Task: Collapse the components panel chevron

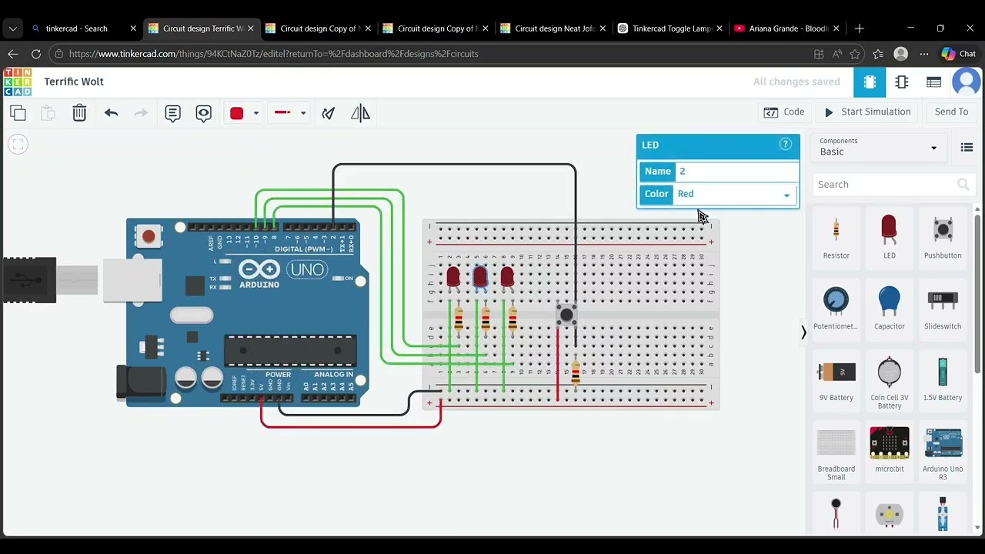Action: [804, 332]
